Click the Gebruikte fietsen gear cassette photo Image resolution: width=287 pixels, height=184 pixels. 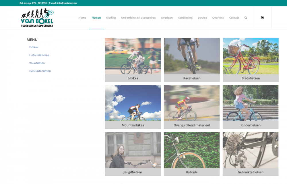251,150
